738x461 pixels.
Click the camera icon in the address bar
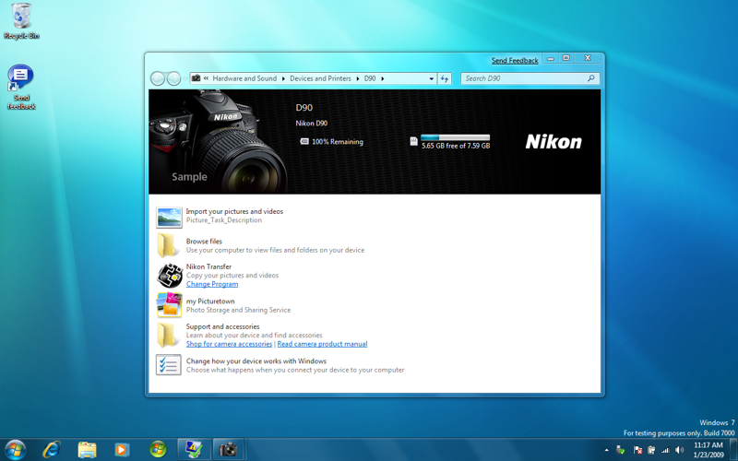[x=196, y=78]
